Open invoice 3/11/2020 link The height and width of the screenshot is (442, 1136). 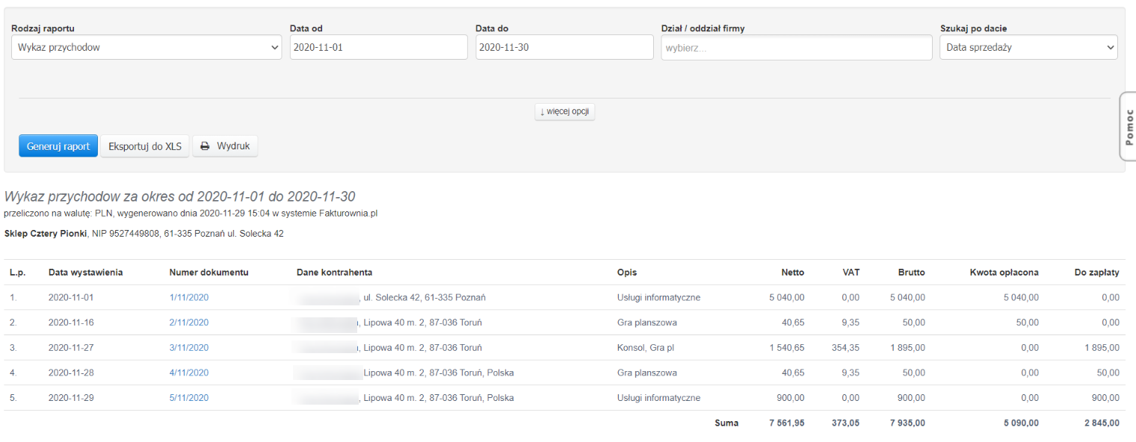tap(189, 348)
